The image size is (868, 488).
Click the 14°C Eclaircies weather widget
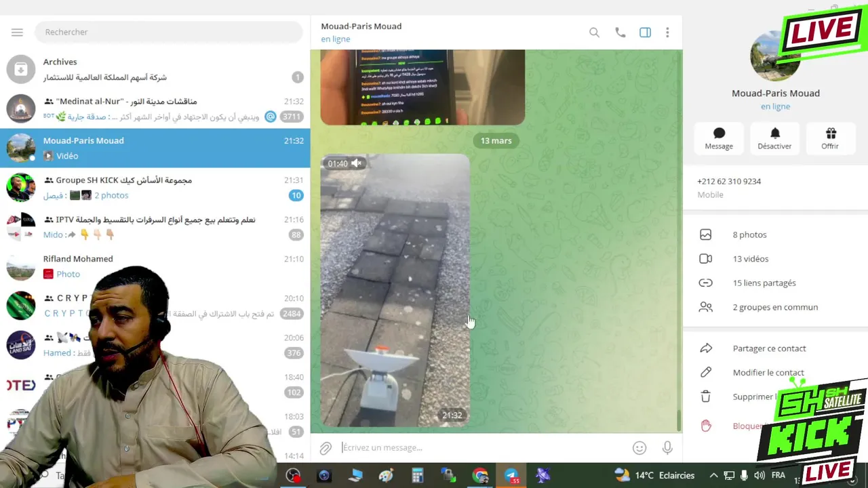pos(654,476)
